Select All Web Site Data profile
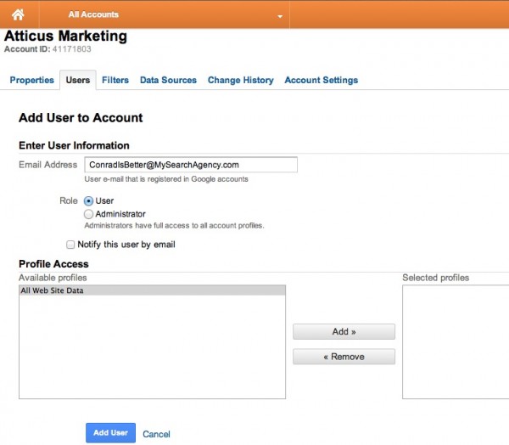The height and width of the screenshot is (445, 509). pos(152,290)
